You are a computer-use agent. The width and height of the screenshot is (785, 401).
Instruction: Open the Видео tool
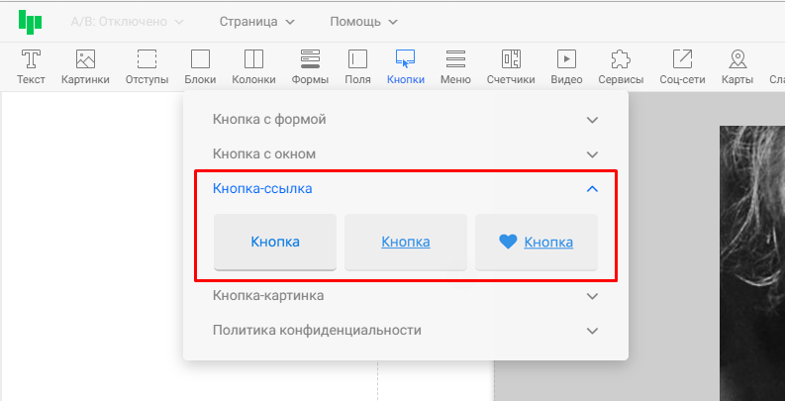point(566,65)
